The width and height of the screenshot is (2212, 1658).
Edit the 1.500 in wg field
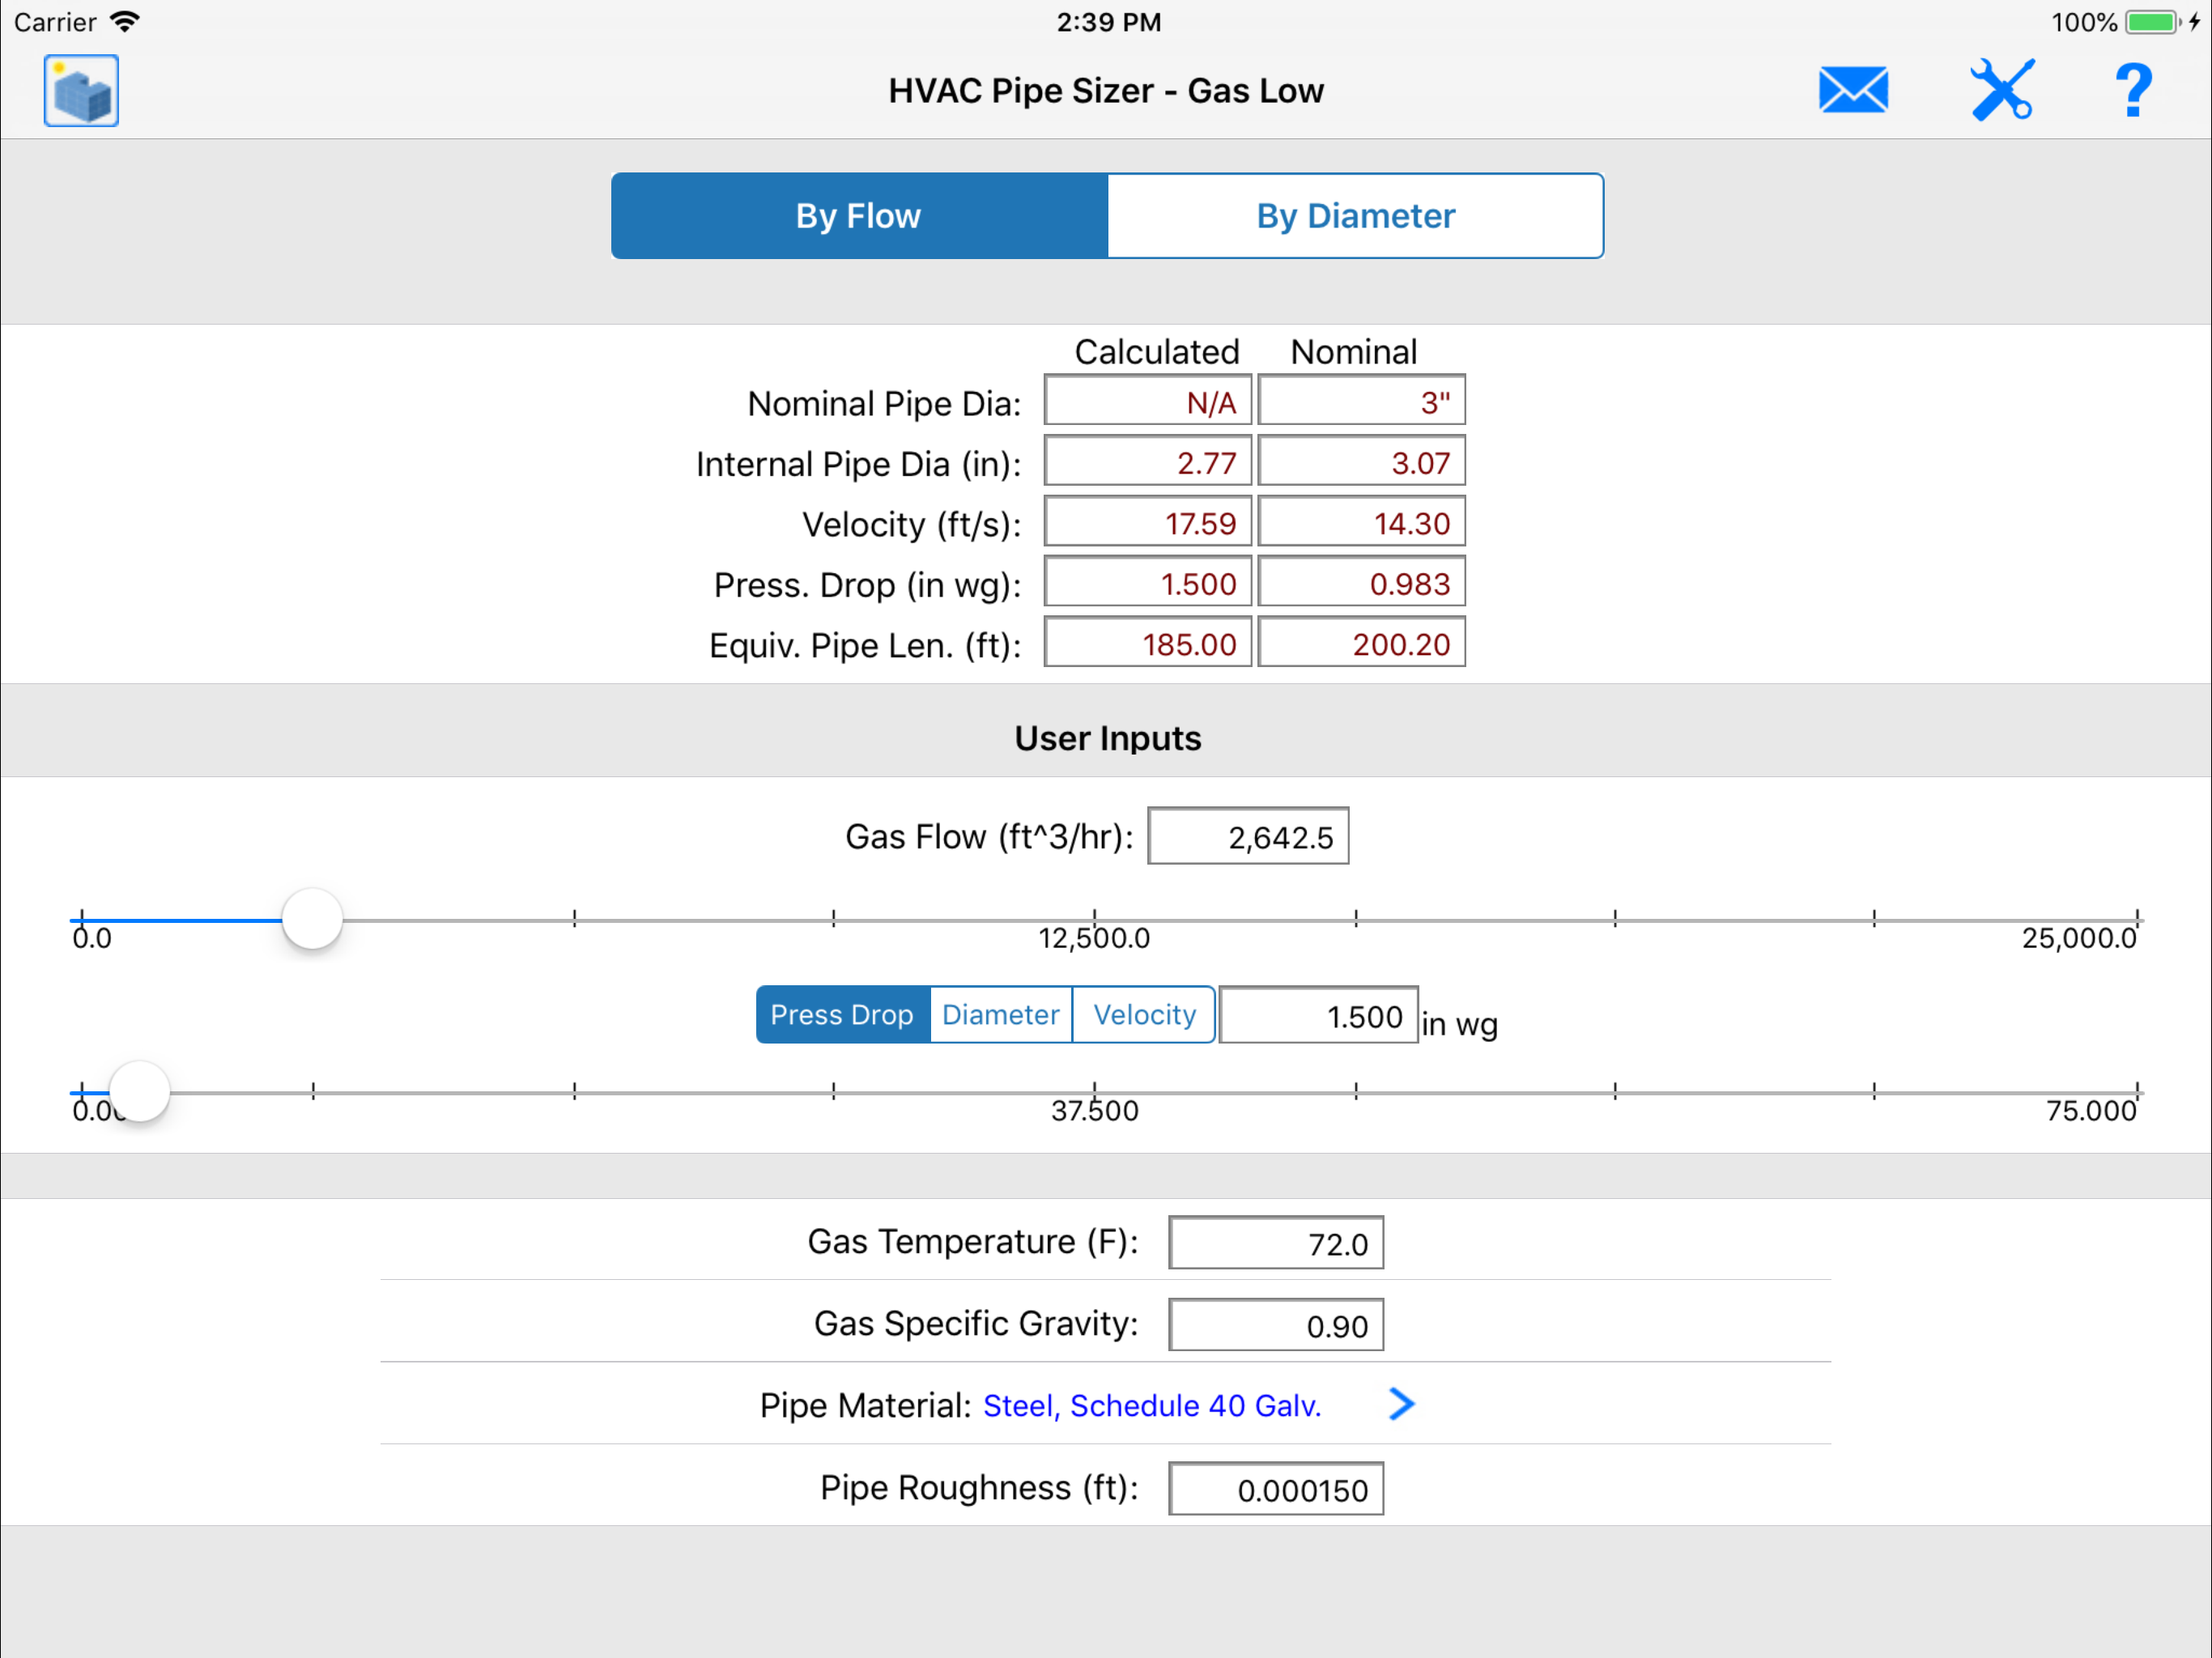tap(1318, 1016)
